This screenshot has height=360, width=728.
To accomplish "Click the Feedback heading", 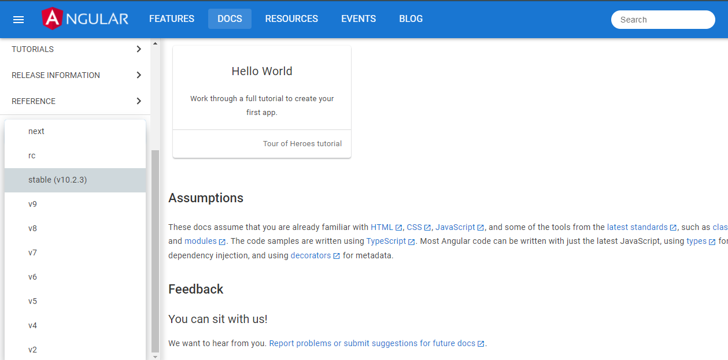I will tap(196, 289).
